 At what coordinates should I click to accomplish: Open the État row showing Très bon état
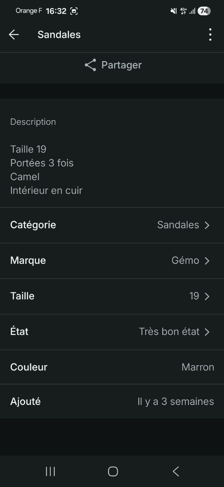[112, 332]
